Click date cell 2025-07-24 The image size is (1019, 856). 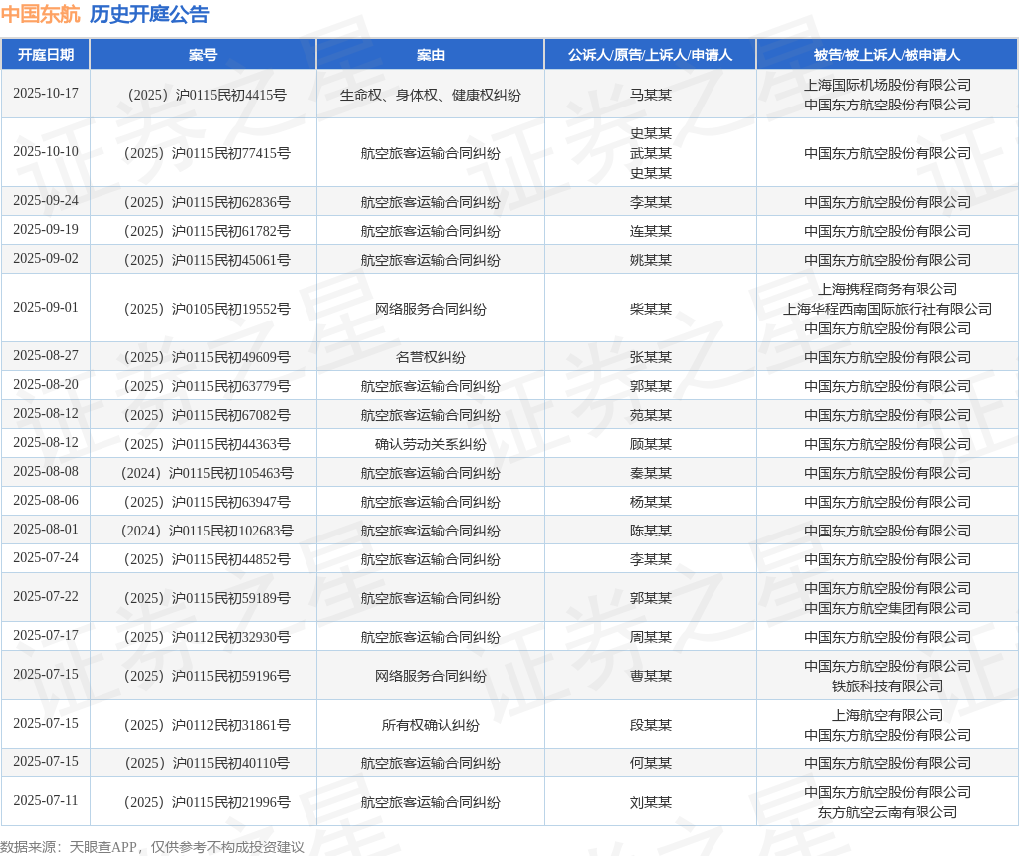(46, 557)
